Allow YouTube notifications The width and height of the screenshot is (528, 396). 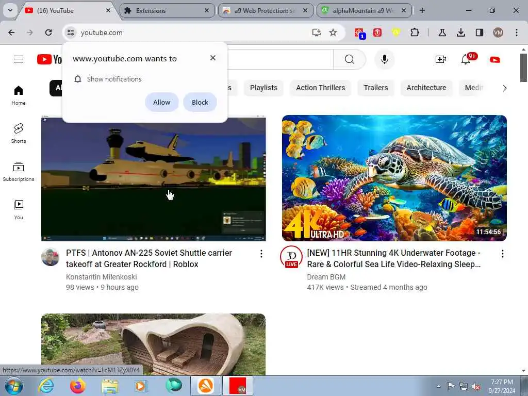tap(161, 102)
